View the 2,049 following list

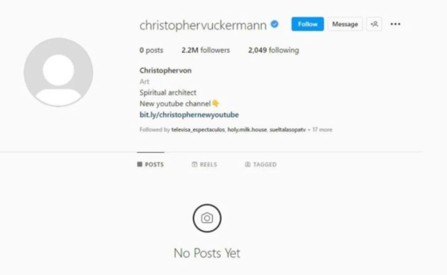(274, 50)
